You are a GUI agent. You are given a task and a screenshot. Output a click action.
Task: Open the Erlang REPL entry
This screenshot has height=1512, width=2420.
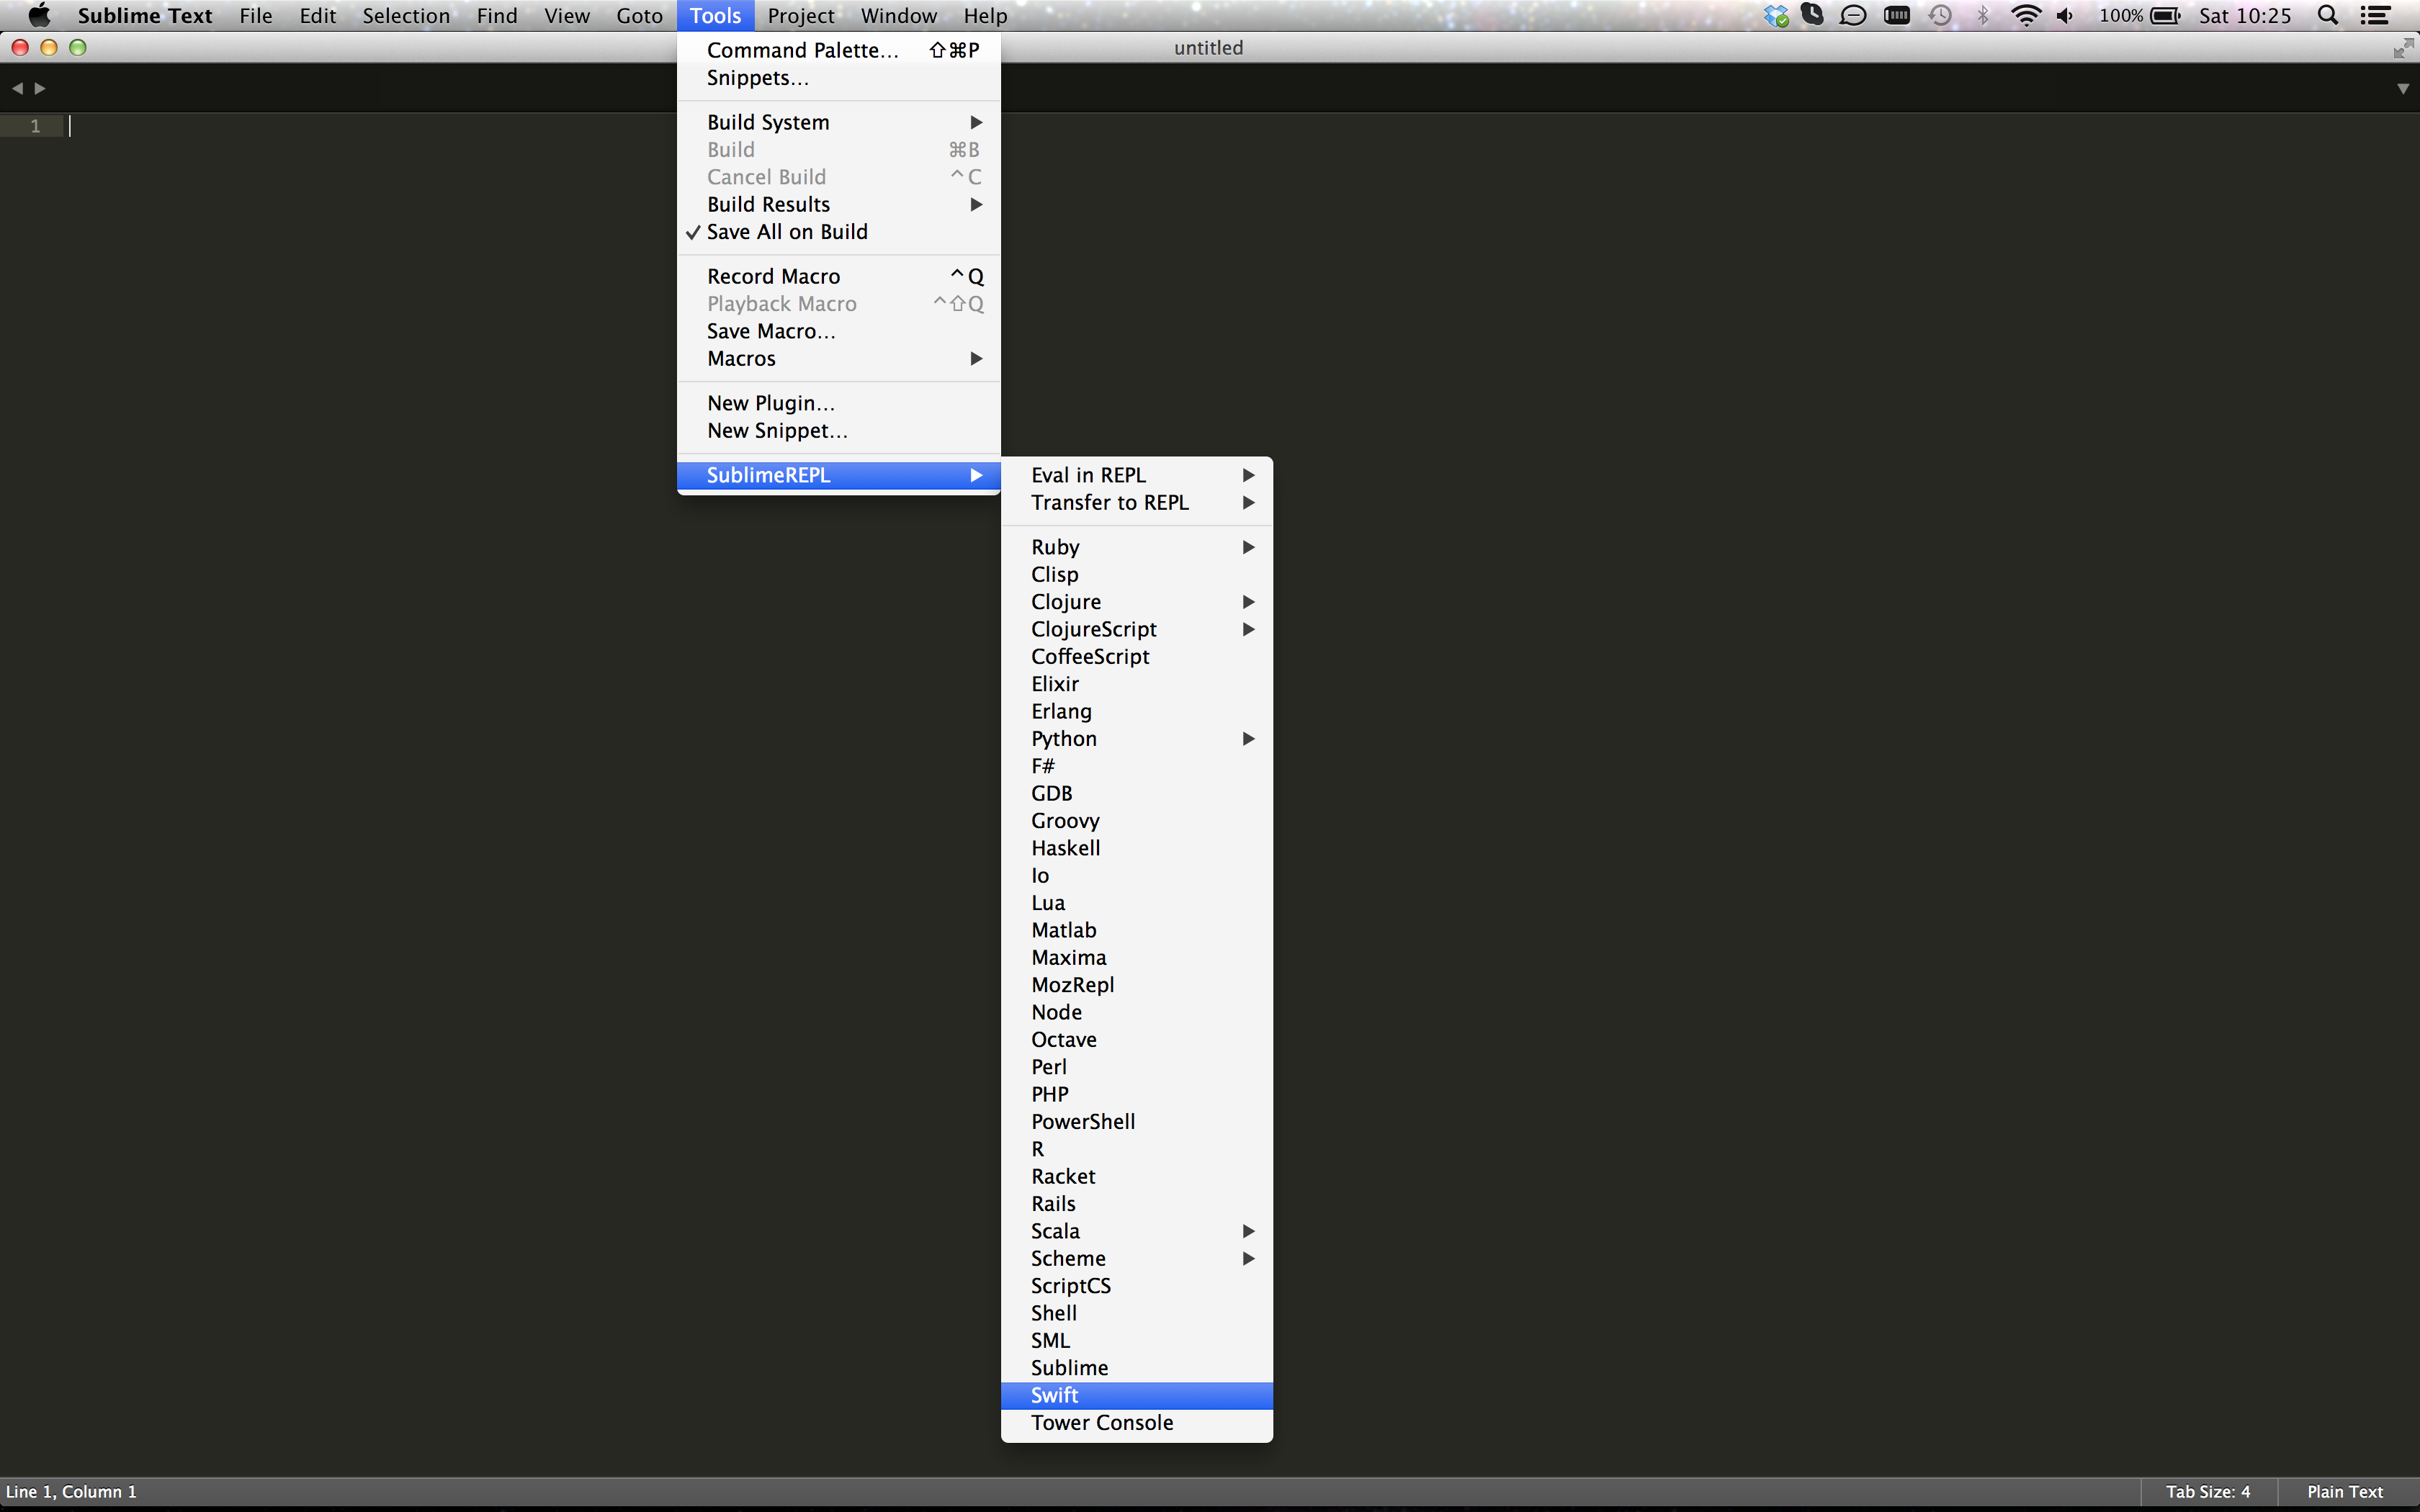click(x=1136, y=711)
